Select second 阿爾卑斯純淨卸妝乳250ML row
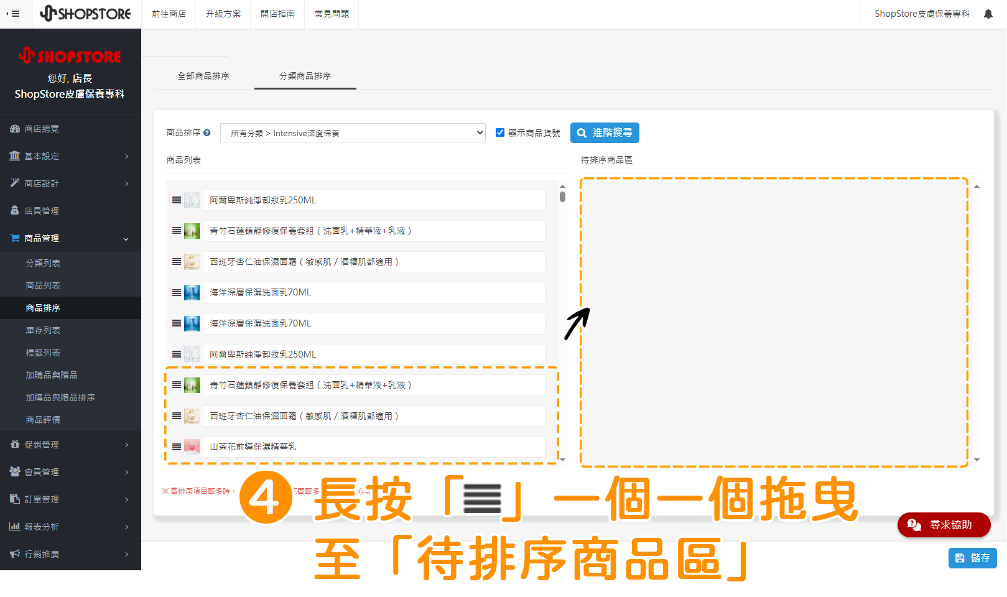Screen dimensions: 1007x597 click(x=374, y=354)
